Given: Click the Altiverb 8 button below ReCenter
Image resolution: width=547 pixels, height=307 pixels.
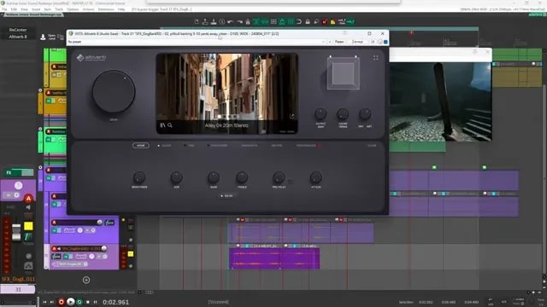Looking at the screenshot, I should 18,37.
